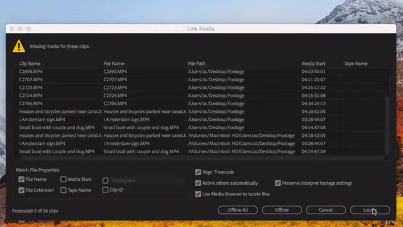Enable the Media Start match checkbox
Viewport: 403px width, 227px height.
63,179
